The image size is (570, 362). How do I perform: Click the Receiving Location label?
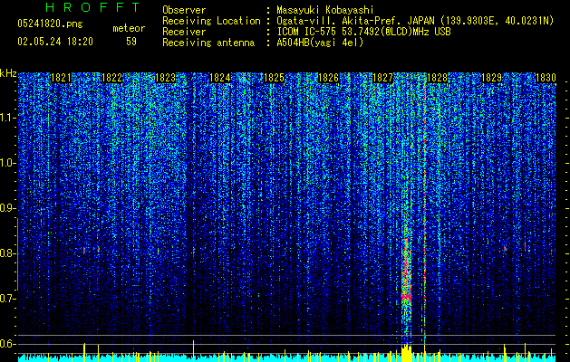point(211,21)
